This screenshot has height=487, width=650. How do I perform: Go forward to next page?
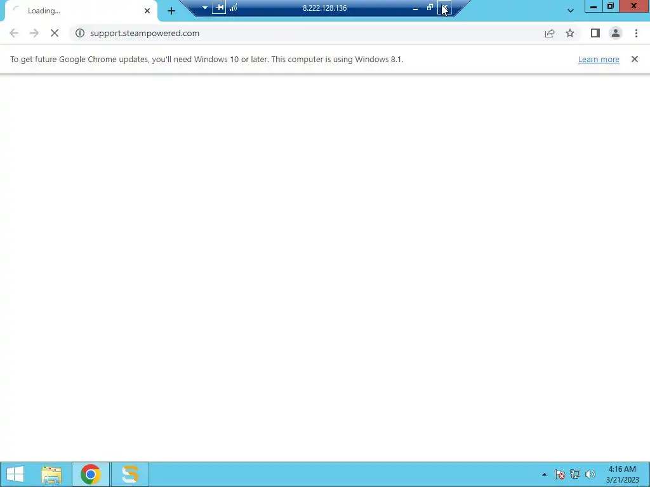pyautogui.click(x=34, y=33)
